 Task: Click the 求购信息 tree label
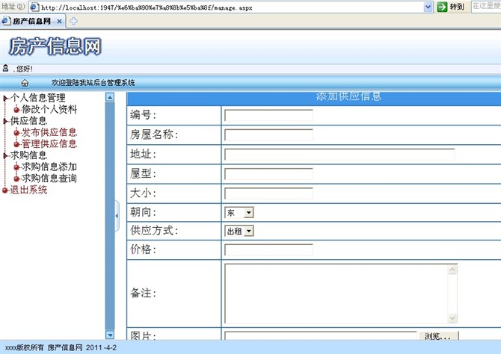tap(28, 155)
